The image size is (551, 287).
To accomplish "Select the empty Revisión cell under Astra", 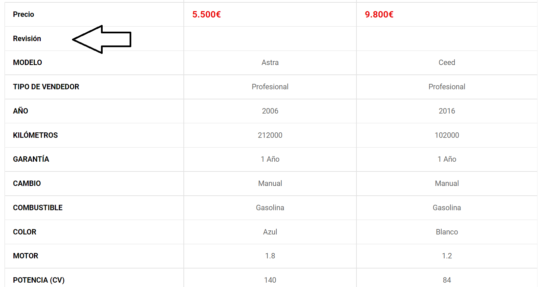I will coord(270,39).
